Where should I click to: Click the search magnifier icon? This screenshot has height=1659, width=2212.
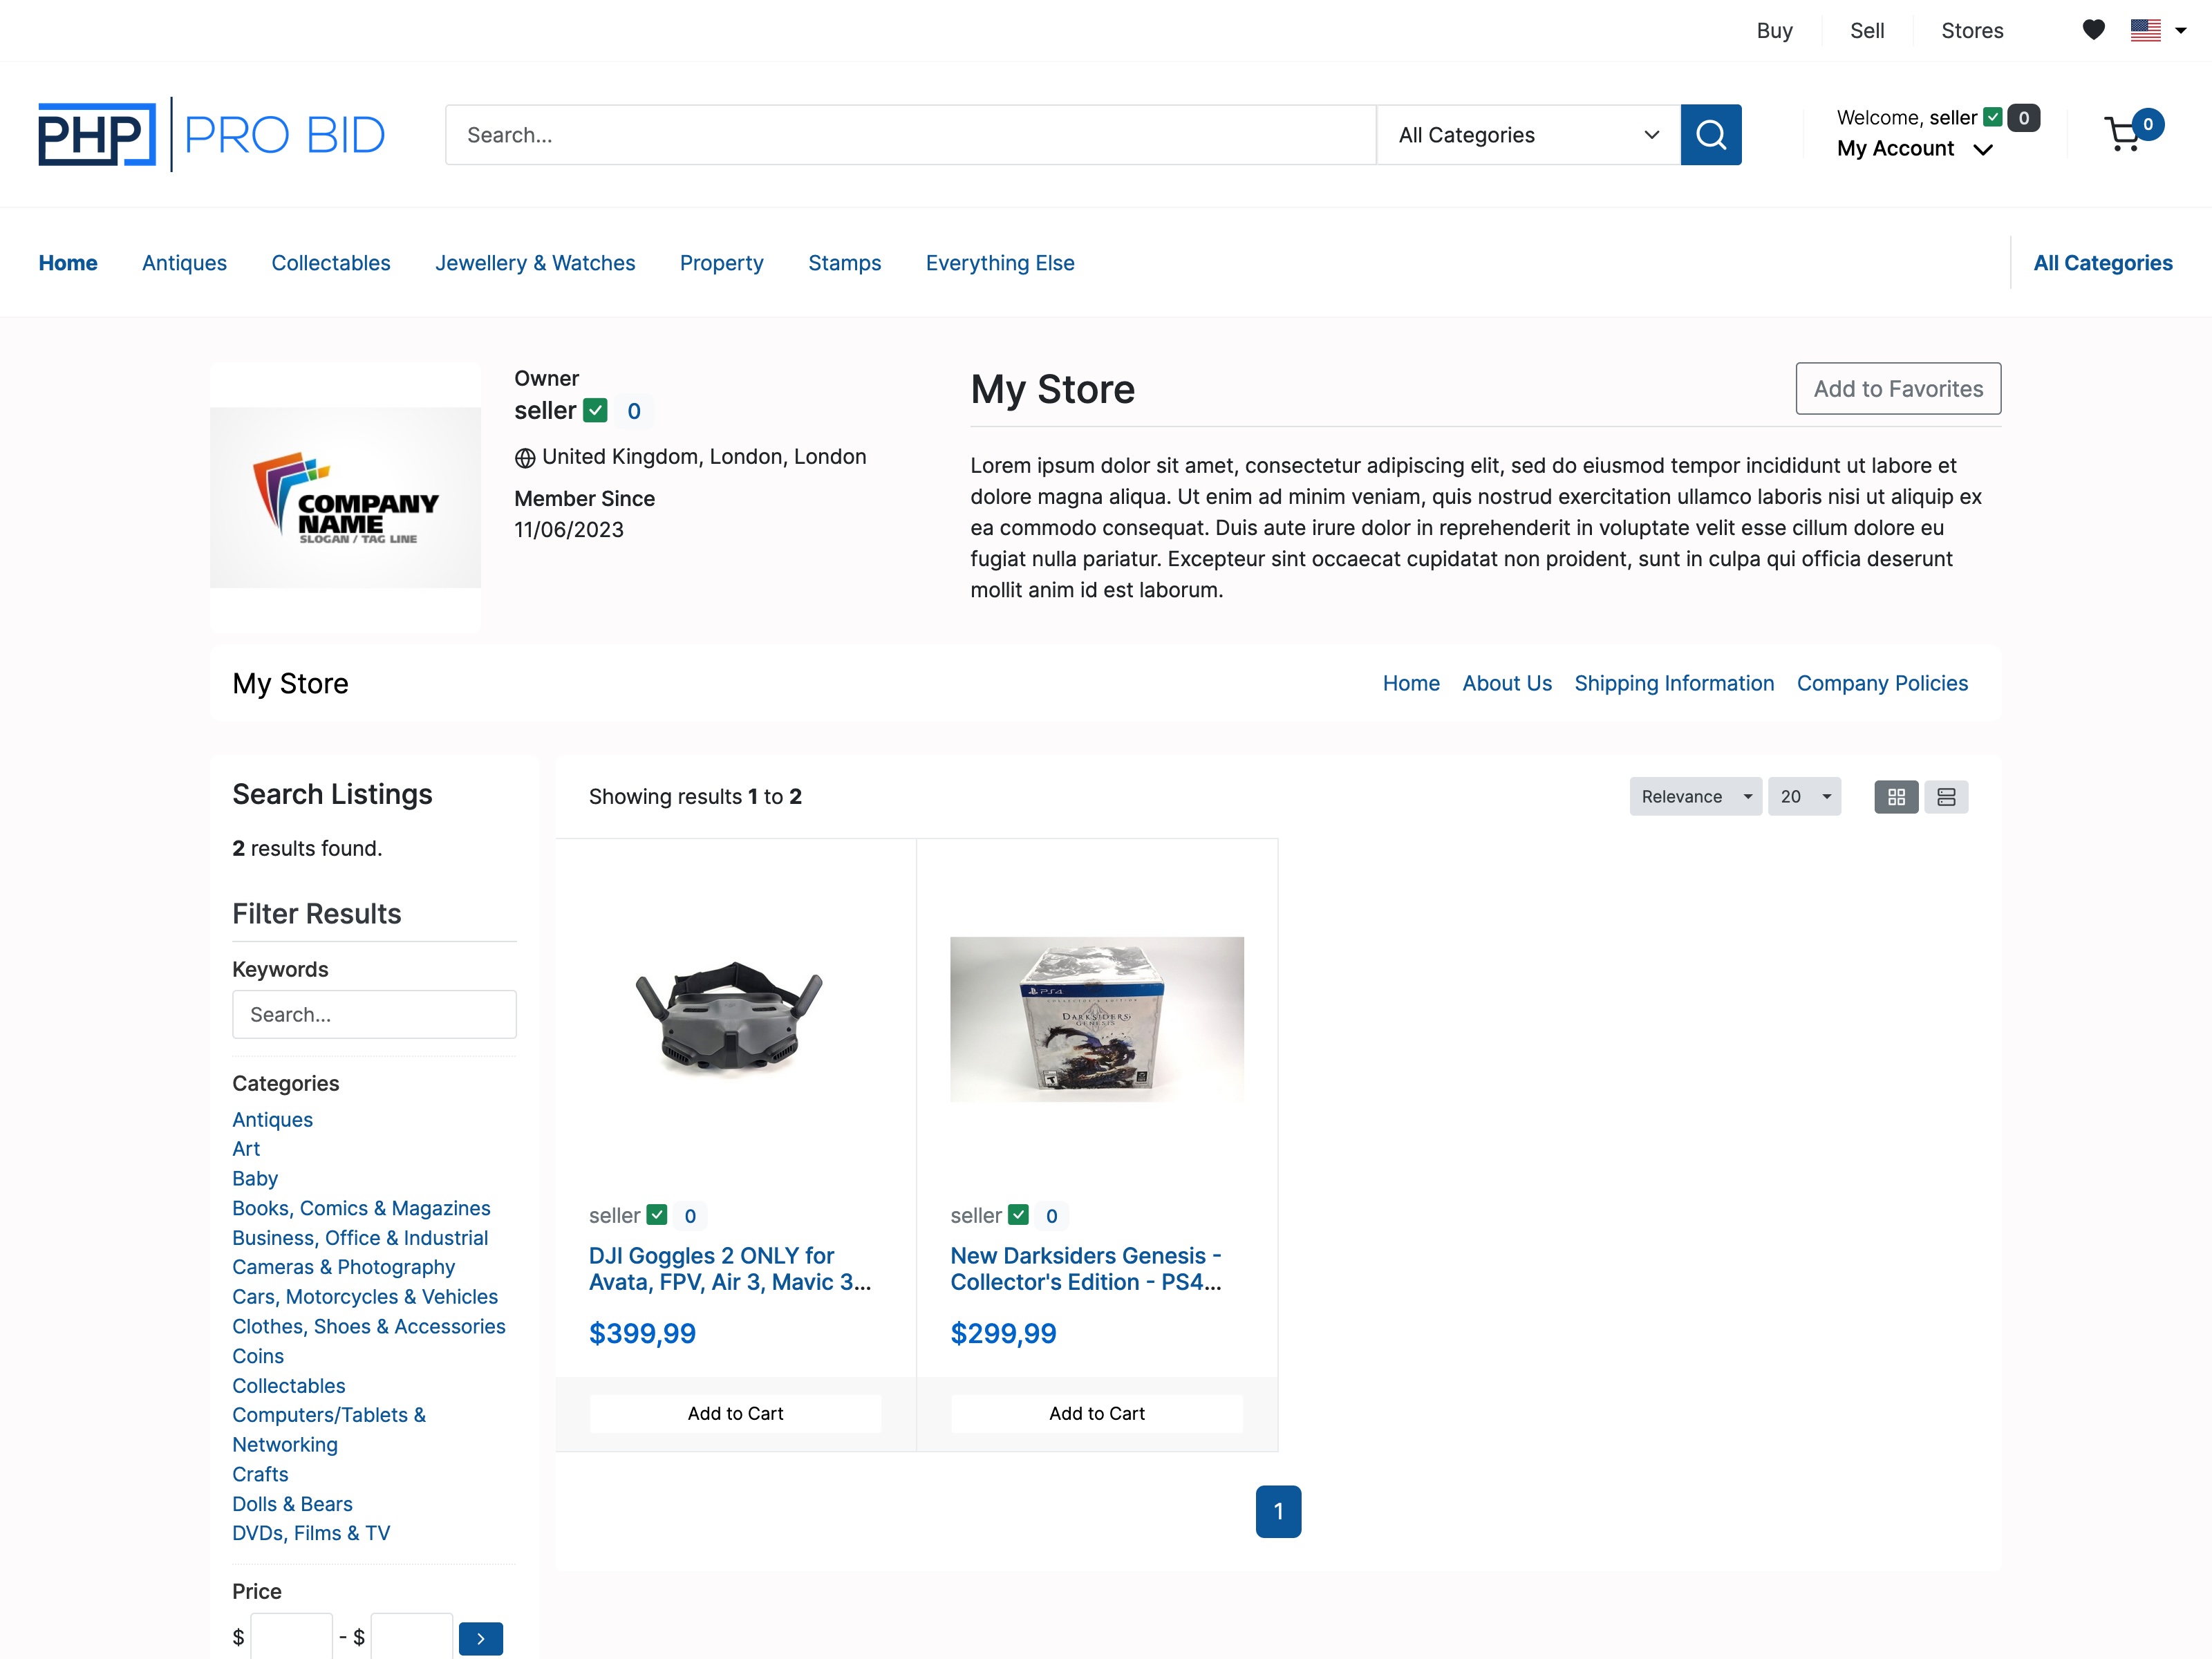[1711, 134]
